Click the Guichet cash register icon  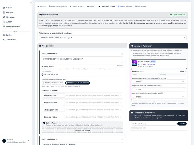pyautogui.click(x=4, y=35)
